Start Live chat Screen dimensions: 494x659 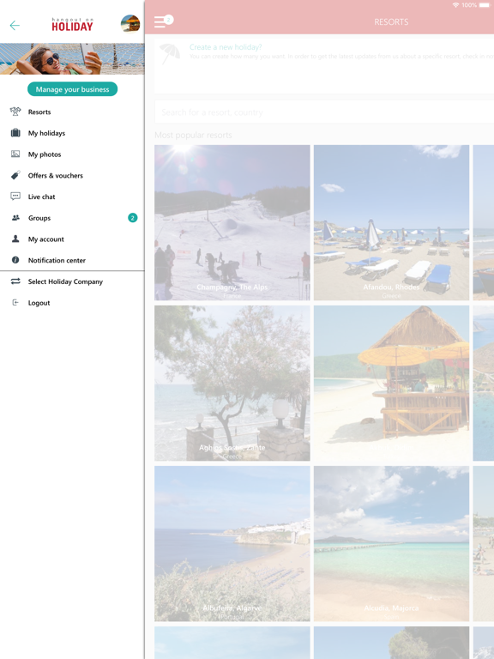[x=41, y=196]
